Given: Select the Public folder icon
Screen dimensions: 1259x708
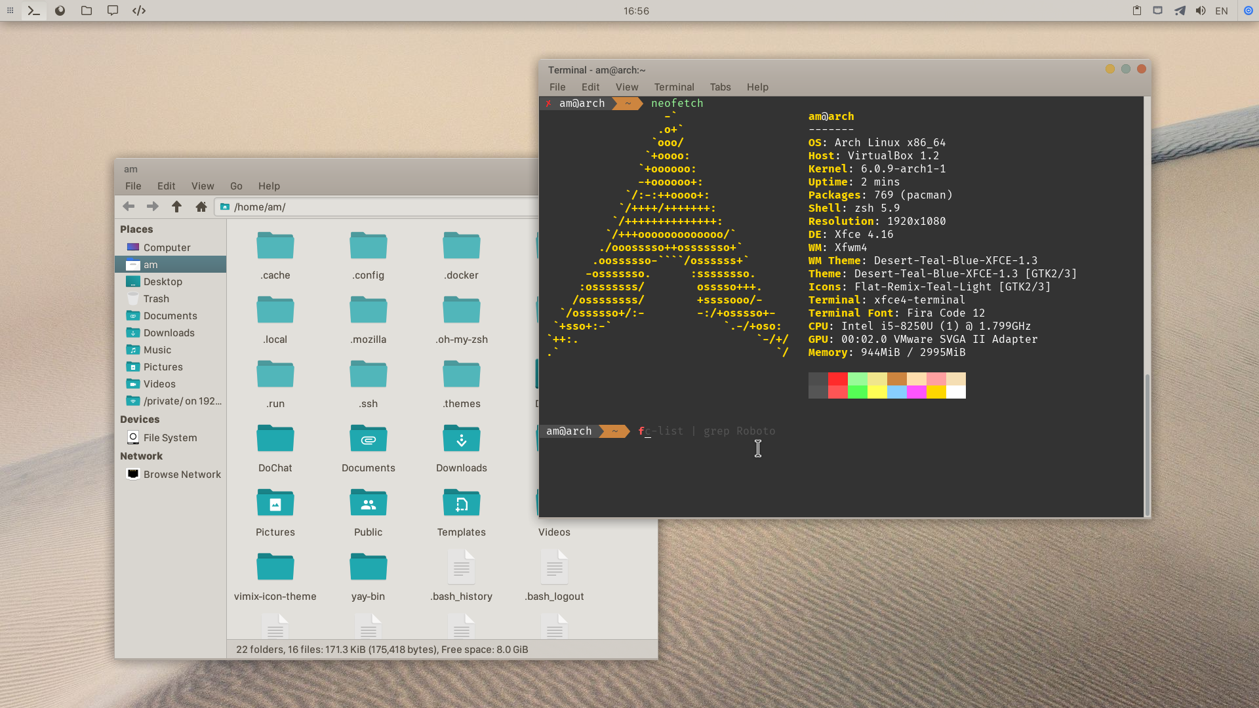Looking at the screenshot, I should coord(369,503).
